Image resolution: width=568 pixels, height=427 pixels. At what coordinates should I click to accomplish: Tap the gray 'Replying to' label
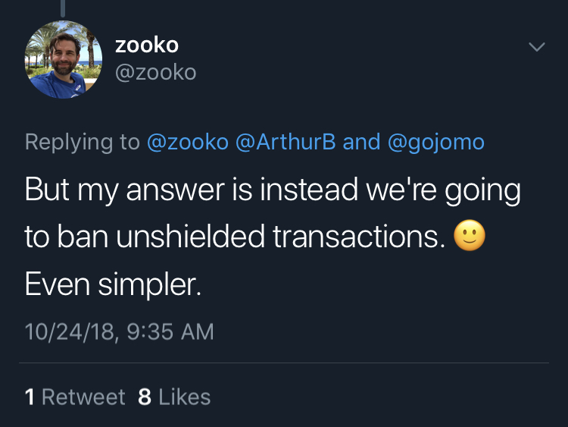[83, 143]
